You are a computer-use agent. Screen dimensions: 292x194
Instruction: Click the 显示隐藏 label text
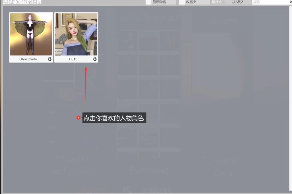coord(159,2)
